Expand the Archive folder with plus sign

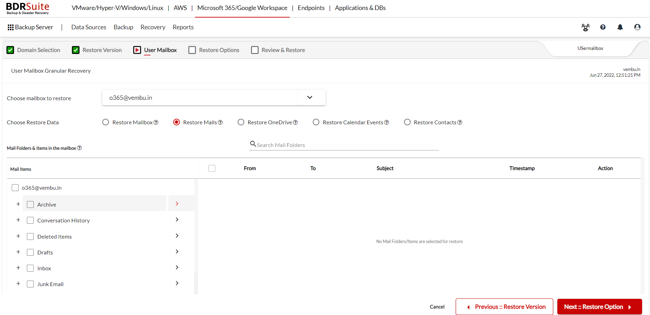tap(18, 204)
